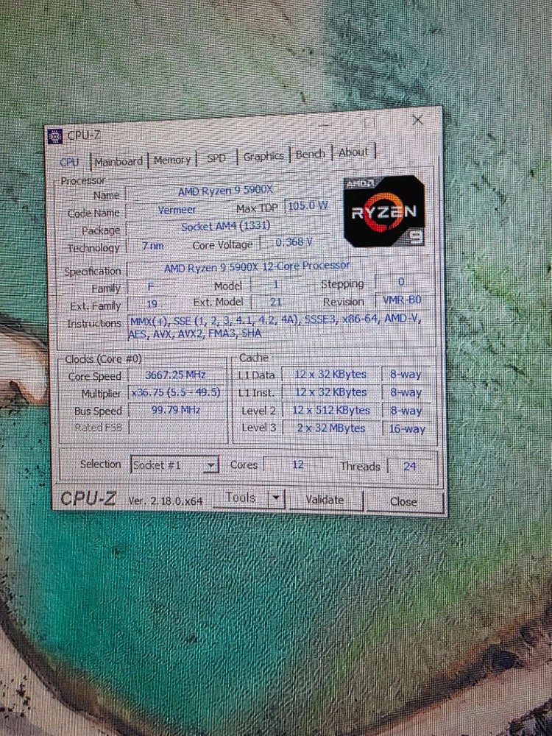The height and width of the screenshot is (736, 552).
Task: Open the Graphics tab
Action: click(x=263, y=156)
